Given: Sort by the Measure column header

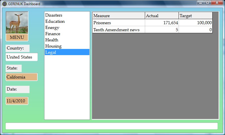Looking at the screenshot, I should [x=118, y=16].
